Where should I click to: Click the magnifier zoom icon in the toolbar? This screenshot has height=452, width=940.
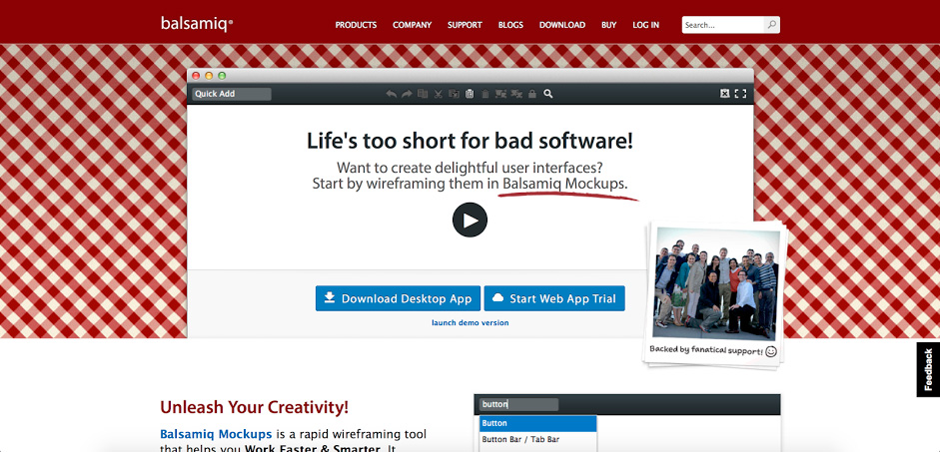[x=548, y=94]
